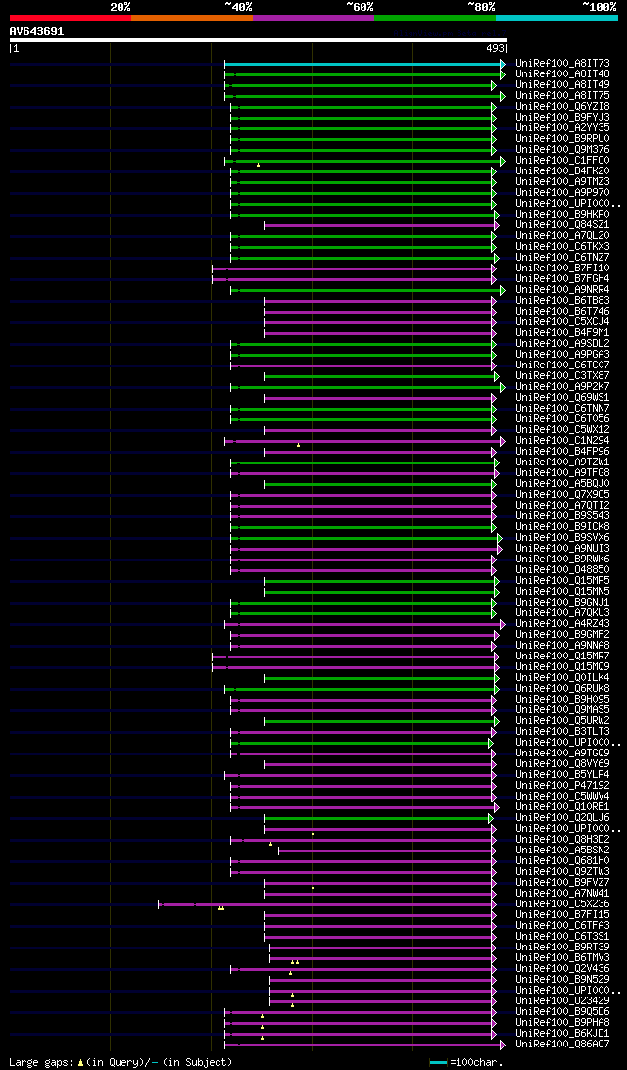Open hit UniRef100_A5BSN2

563,851
